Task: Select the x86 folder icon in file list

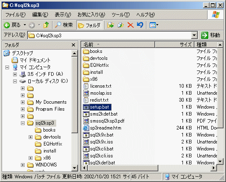Action: point(86,79)
